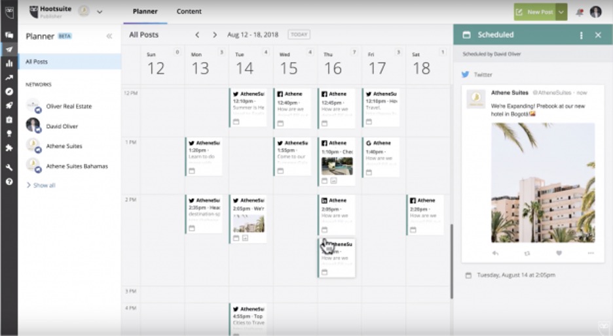Click 'Tuesday, August 14 at 2:05pm' text
Image resolution: width=613 pixels, height=336 pixels.
pyautogui.click(x=516, y=275)
